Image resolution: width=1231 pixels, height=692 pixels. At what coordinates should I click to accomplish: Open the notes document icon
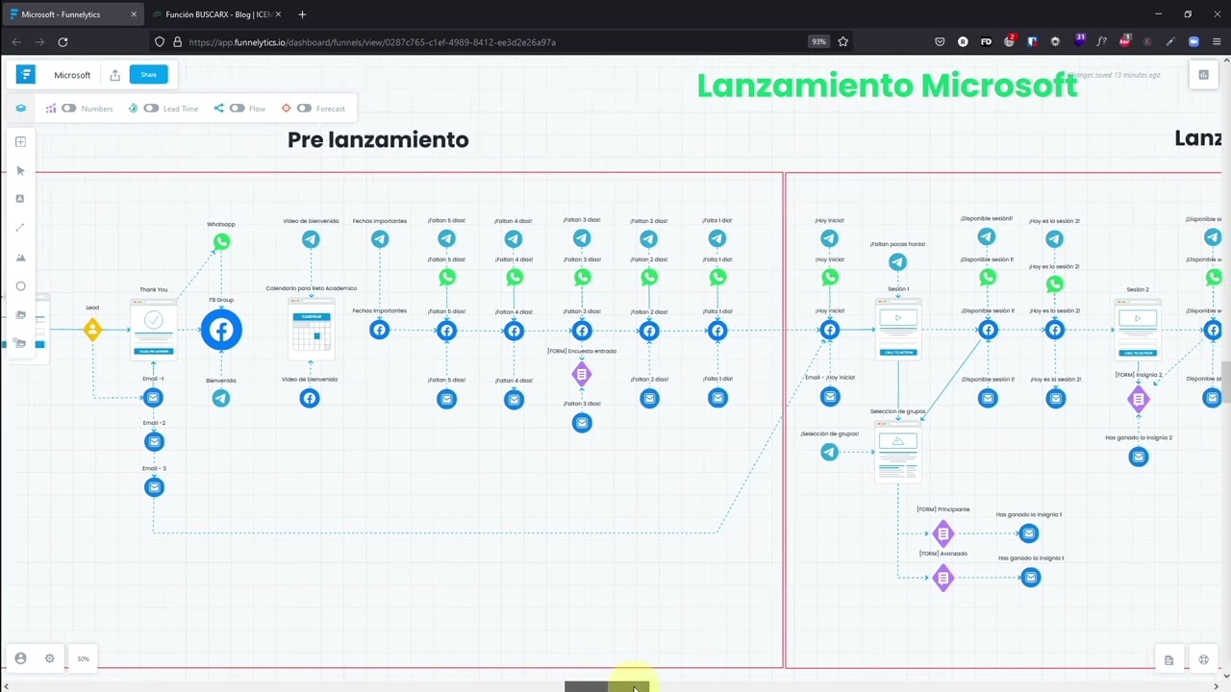1168,660
